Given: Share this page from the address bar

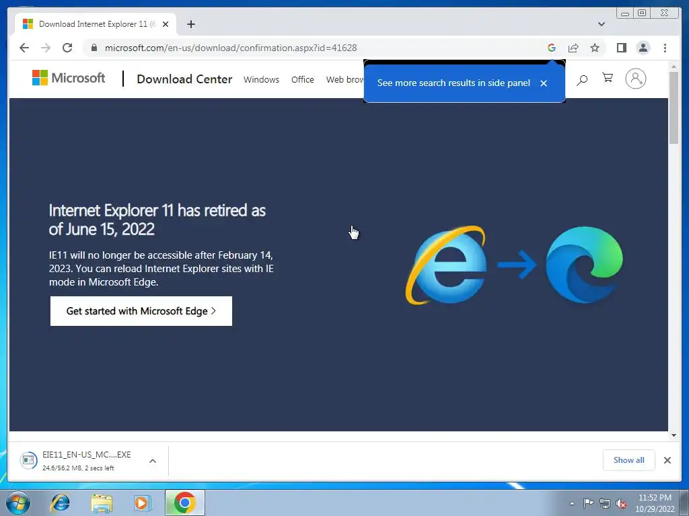Looking at the screenshot, I should (x=573, y=48).
